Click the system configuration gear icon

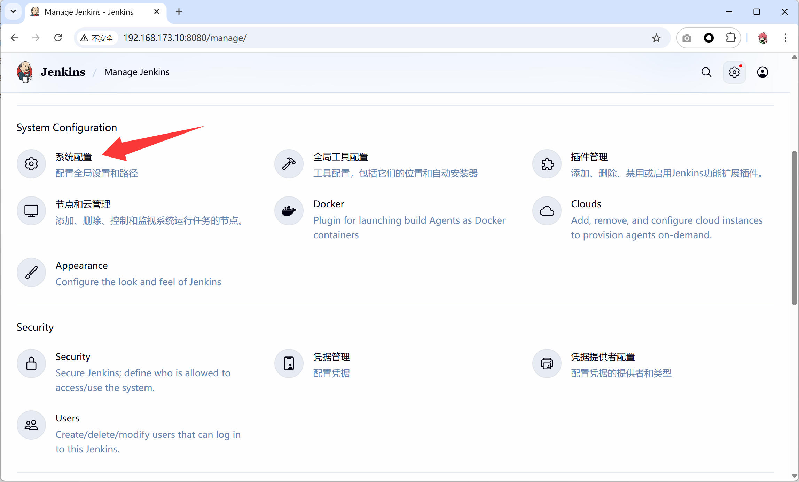[31, 164]
